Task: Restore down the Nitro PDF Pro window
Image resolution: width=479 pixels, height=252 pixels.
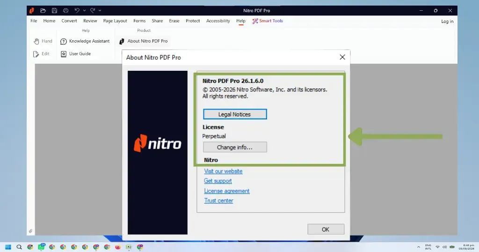Action: point(435,10)
